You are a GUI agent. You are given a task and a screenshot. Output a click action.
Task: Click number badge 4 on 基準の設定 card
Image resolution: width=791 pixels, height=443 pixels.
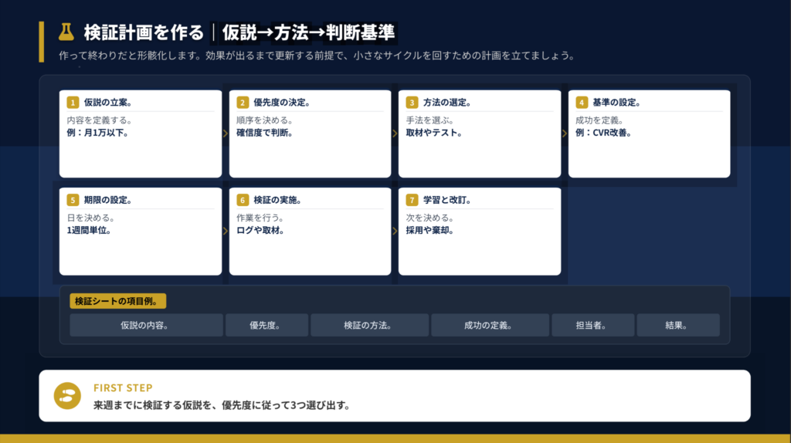582,103
